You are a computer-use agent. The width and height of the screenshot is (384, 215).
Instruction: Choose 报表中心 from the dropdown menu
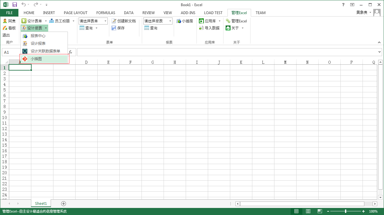45,36
